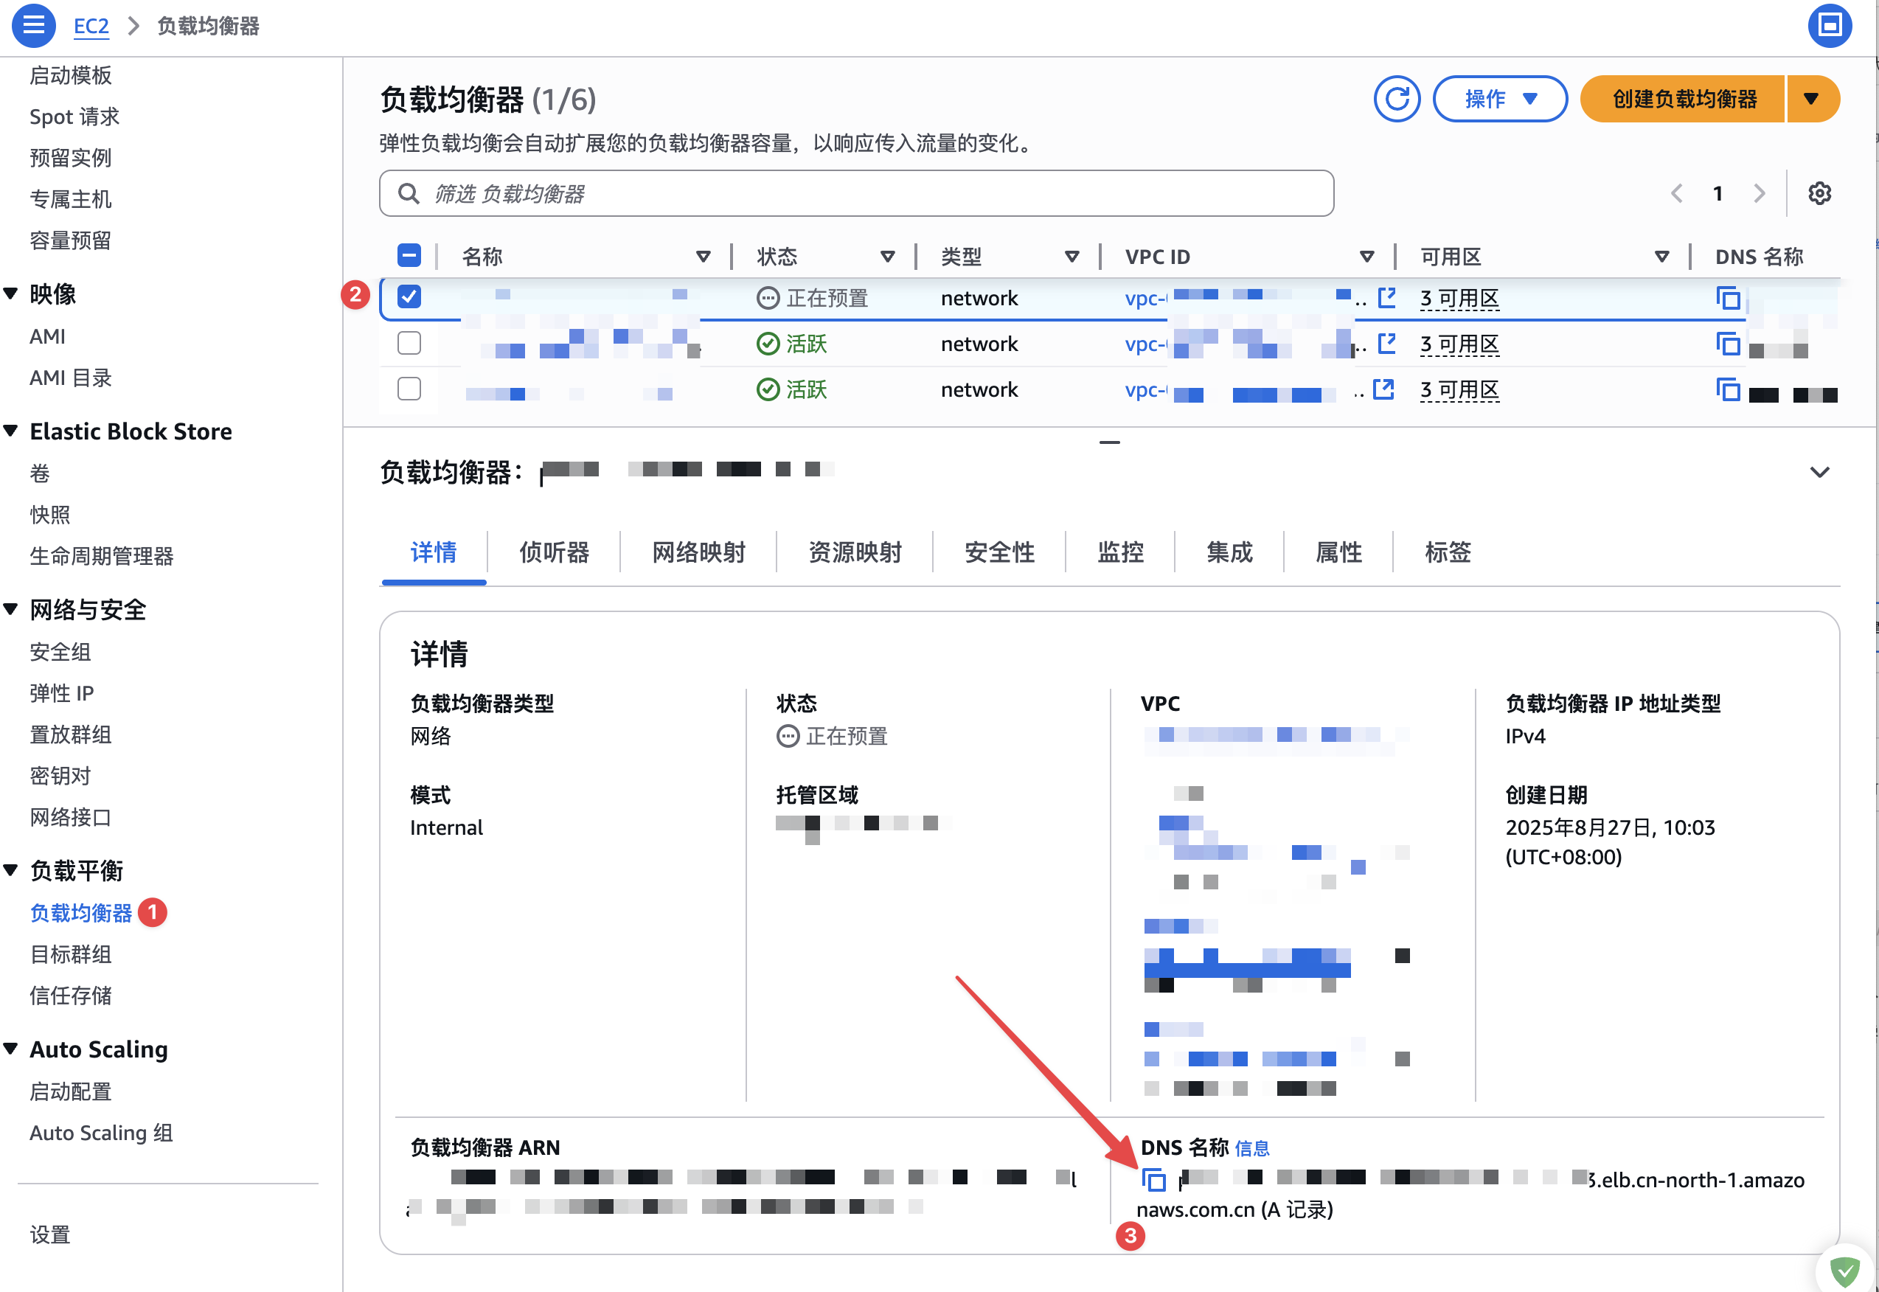
Task: Uncheck the selected provisioning load balancer
Action: coord(409,296)
